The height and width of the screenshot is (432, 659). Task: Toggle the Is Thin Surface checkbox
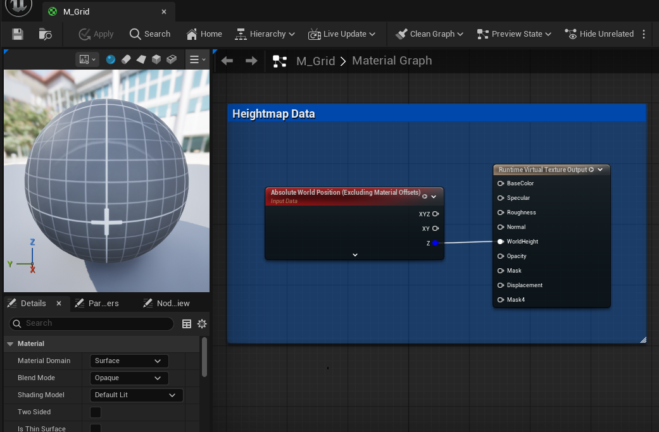[95, 428]
